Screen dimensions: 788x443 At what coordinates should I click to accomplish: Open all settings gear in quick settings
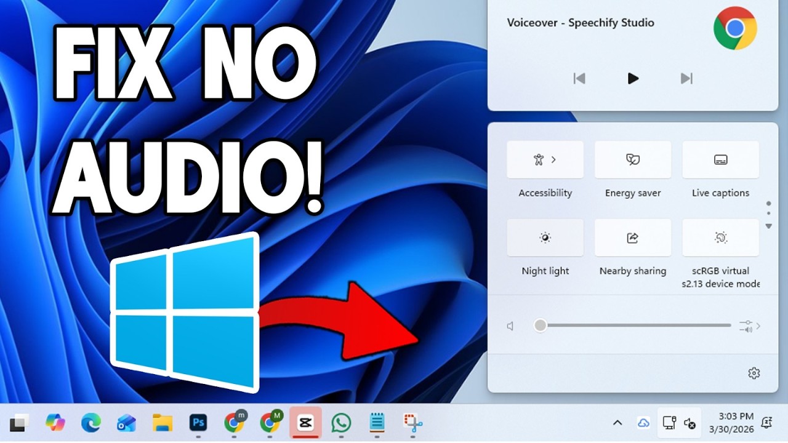[754, 373]
